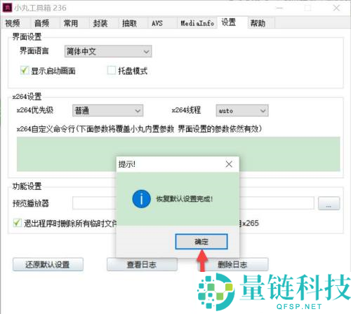351x314 pixels.
Task: Open the 帮助 tab
Action: [258, 23]
